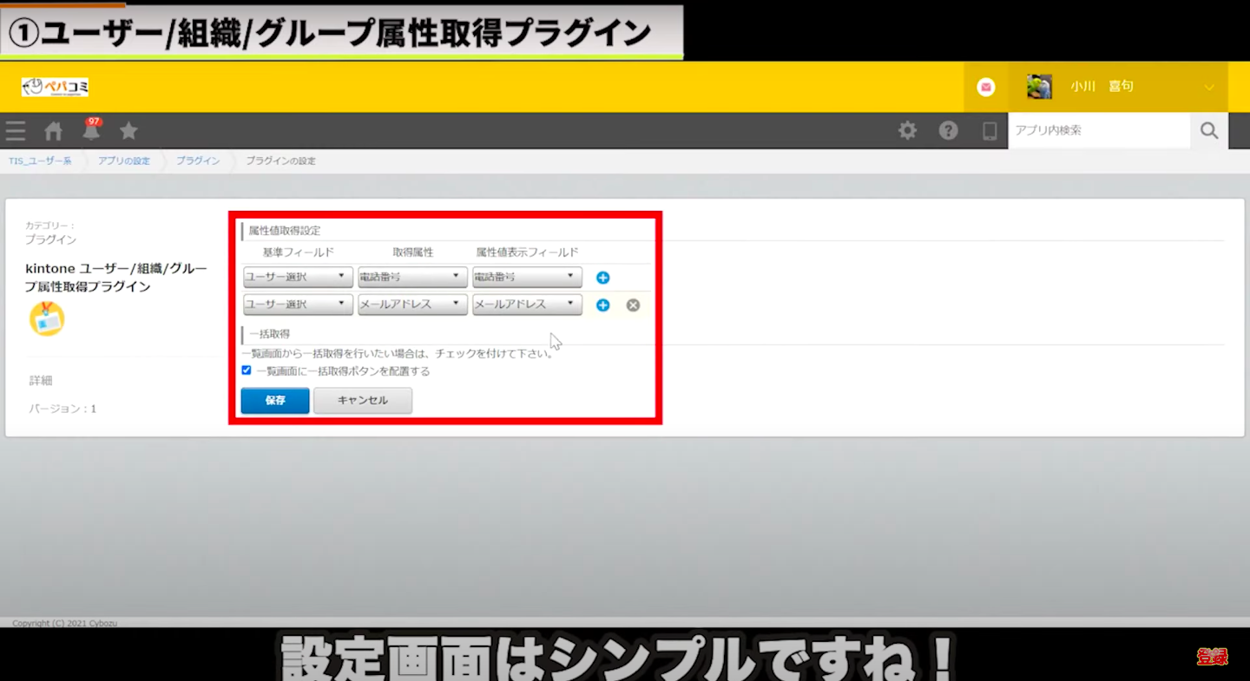Open the bookmarks star icon
Image resolution: width=1250 pixels, height=681 pixels.
pos(128,131)
